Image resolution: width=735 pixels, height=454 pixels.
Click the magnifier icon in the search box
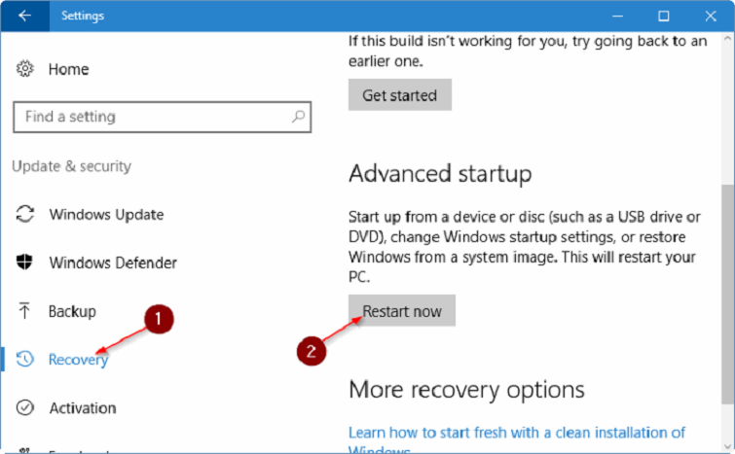(x=298, y=117)
